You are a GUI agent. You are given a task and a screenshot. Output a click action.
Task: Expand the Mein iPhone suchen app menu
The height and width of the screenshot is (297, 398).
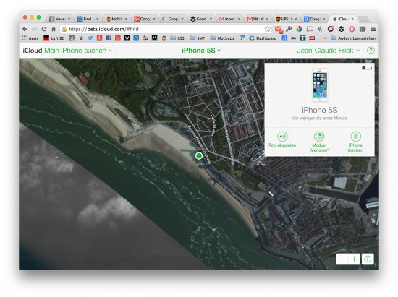78,51
